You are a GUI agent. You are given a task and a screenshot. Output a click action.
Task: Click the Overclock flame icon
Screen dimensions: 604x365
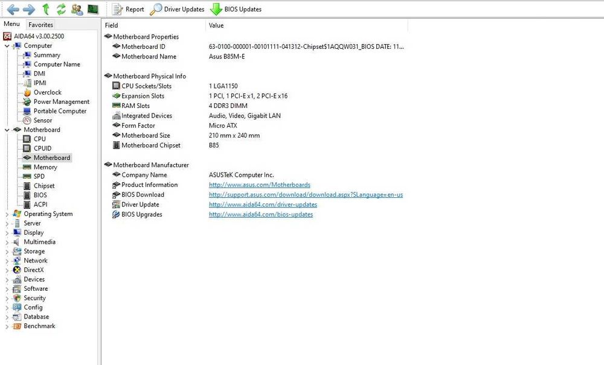27,92
